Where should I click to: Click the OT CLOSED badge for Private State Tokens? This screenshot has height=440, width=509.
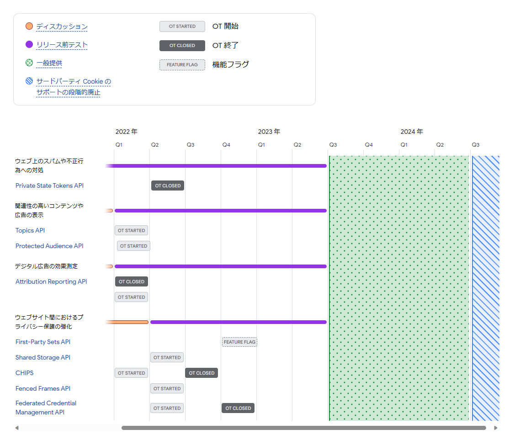click(168, 186)
